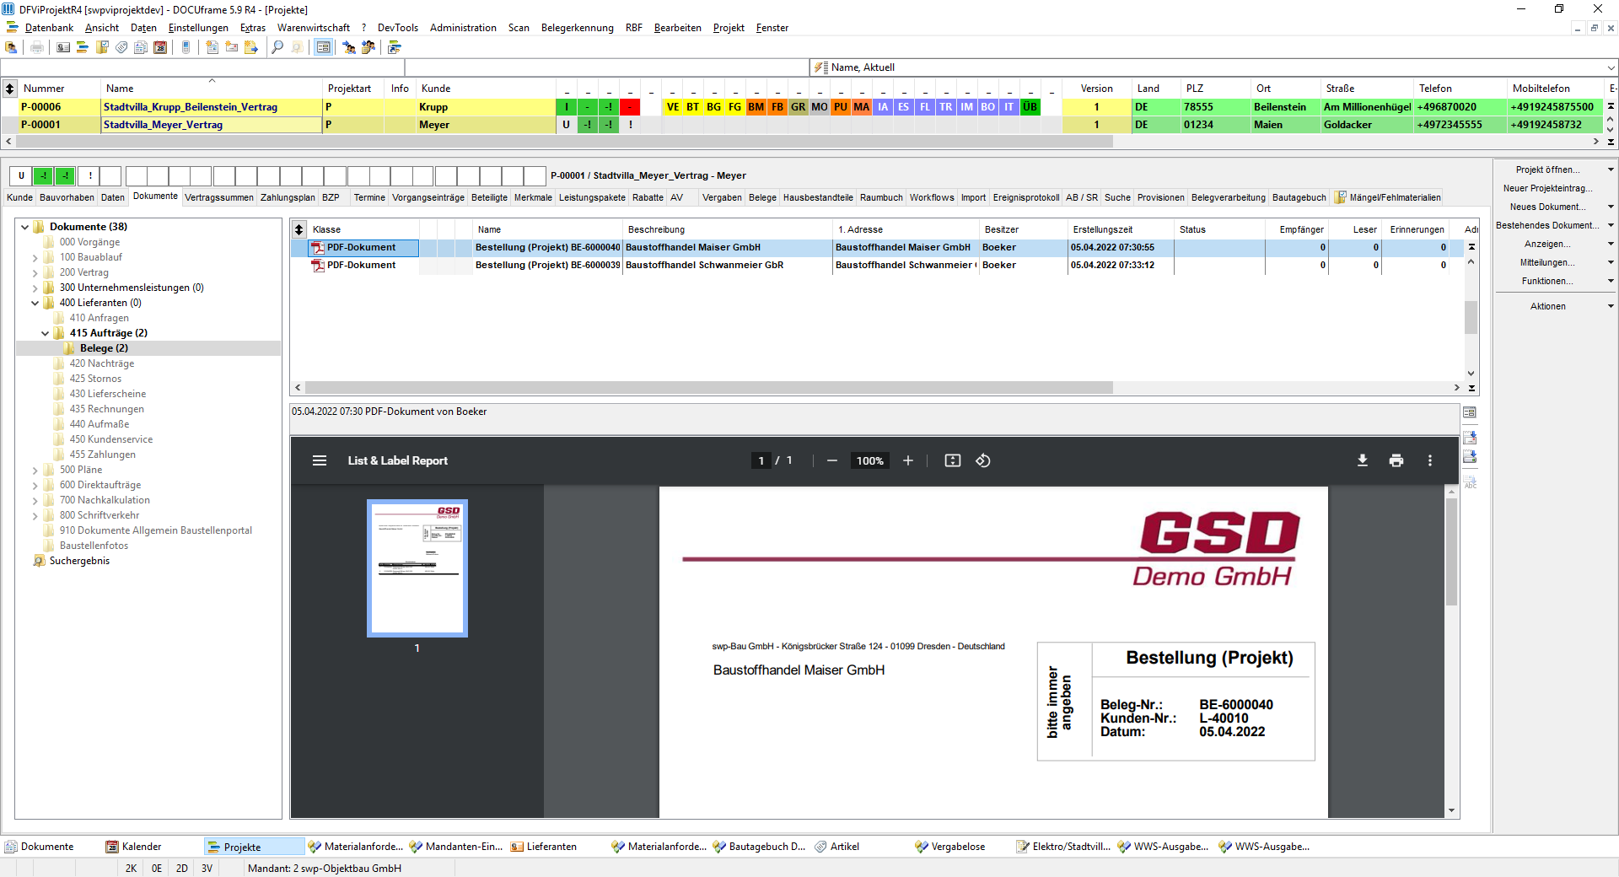Open the Neues Dokument dropdown arrow

tap(1611, 207)
